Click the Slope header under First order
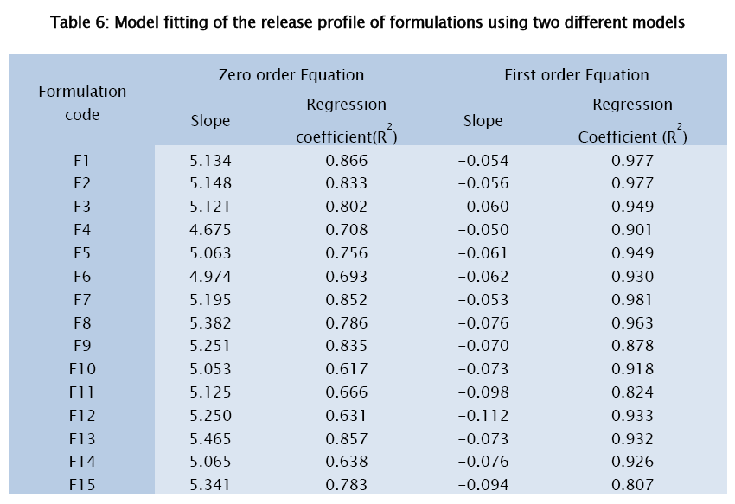This screenshot has height=504, width=735. [483, 121]
